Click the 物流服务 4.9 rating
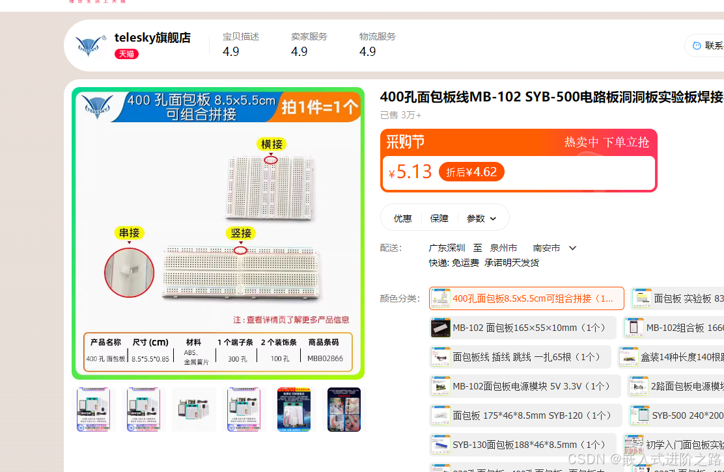This screenshot has height=472, width=724. click(377, 44)
